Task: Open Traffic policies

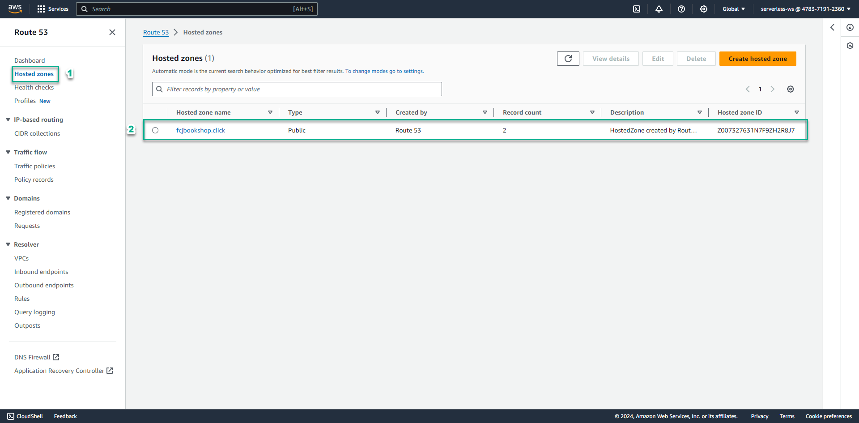Action: (34, 166)
